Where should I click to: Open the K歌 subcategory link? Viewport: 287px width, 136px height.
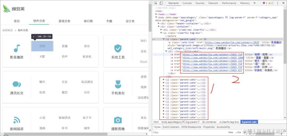[42, 56]
